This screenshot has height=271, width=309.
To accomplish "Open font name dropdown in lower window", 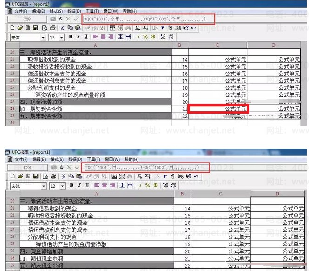I will [x=44, y=186].
